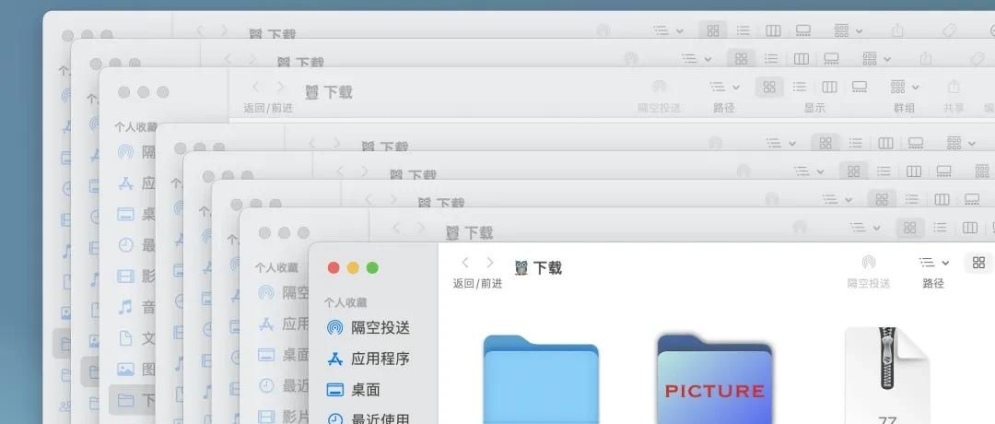The image size is (995, 424).
Task: Click the share icon in the rearmost window
Action: click(897, 29)
